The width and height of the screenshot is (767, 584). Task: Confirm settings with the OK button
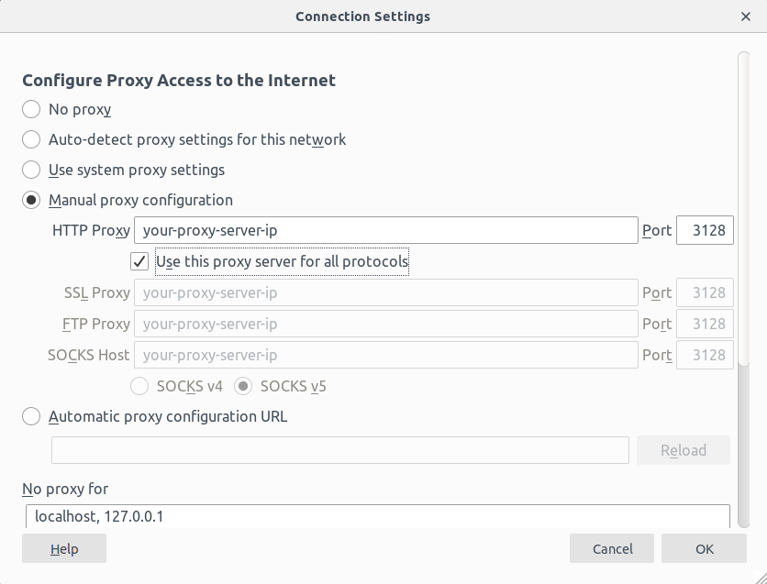point(704,549)
